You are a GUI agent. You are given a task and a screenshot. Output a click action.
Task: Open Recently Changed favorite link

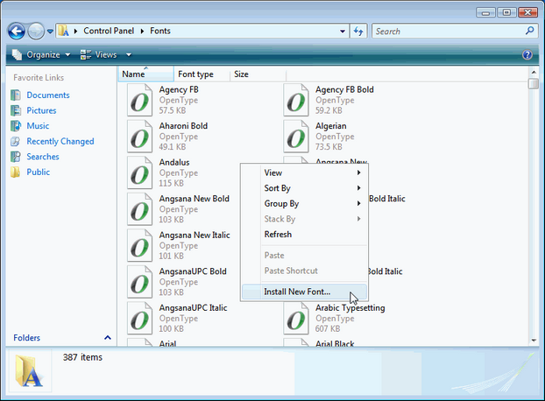coord(60,141)
